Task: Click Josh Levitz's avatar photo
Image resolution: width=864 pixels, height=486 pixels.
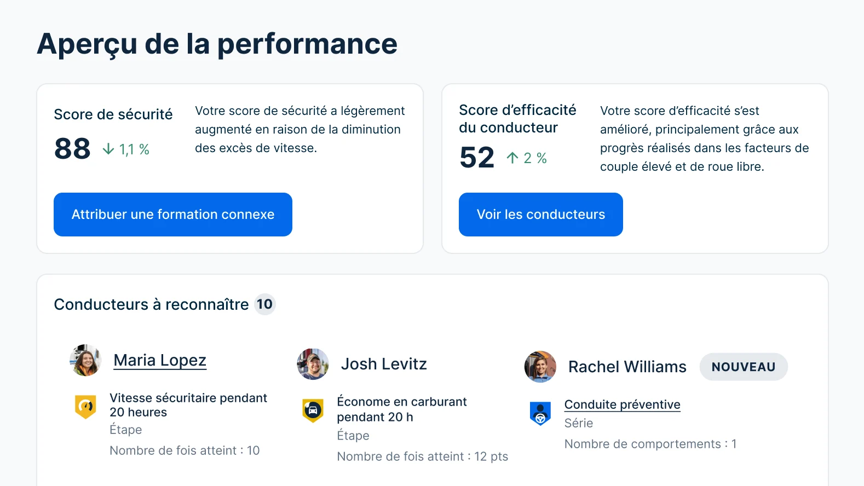Action: click(x=313, y=364)
